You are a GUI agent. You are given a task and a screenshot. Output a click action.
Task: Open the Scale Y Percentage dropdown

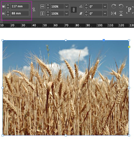click(66, 14)
